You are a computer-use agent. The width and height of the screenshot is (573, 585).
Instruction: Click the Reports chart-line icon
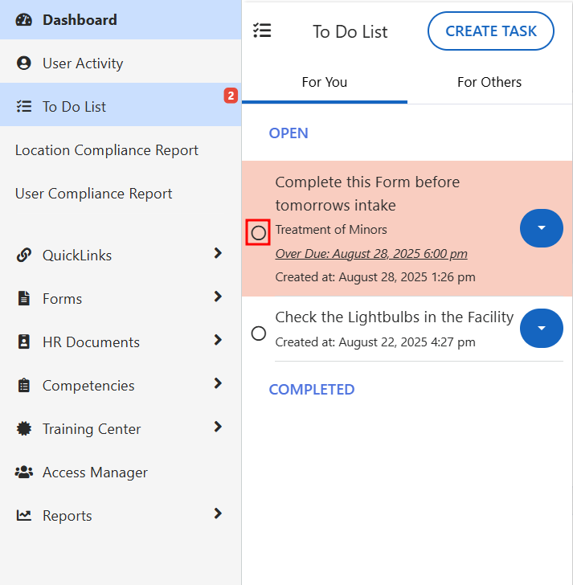point(24,516)
